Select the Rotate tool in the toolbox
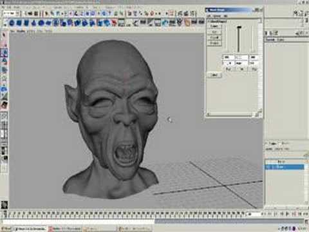The height and width of the screenshot is (232, 309). [4, 62]
